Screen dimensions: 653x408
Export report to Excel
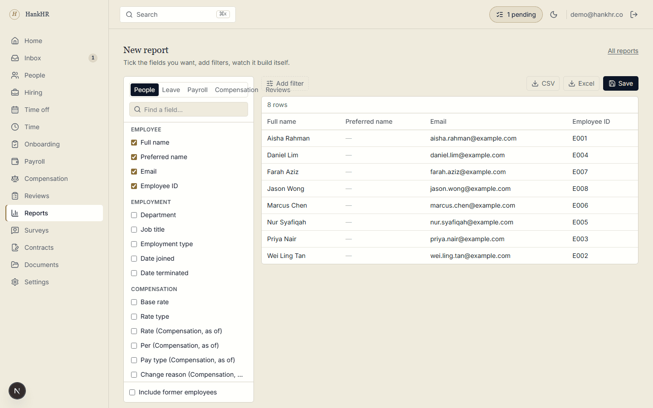(581, 83)
